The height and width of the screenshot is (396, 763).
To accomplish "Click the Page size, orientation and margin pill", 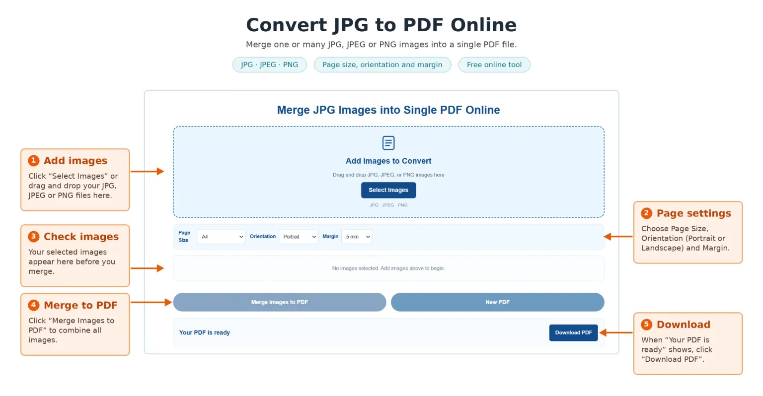I will tap(382, 65).
